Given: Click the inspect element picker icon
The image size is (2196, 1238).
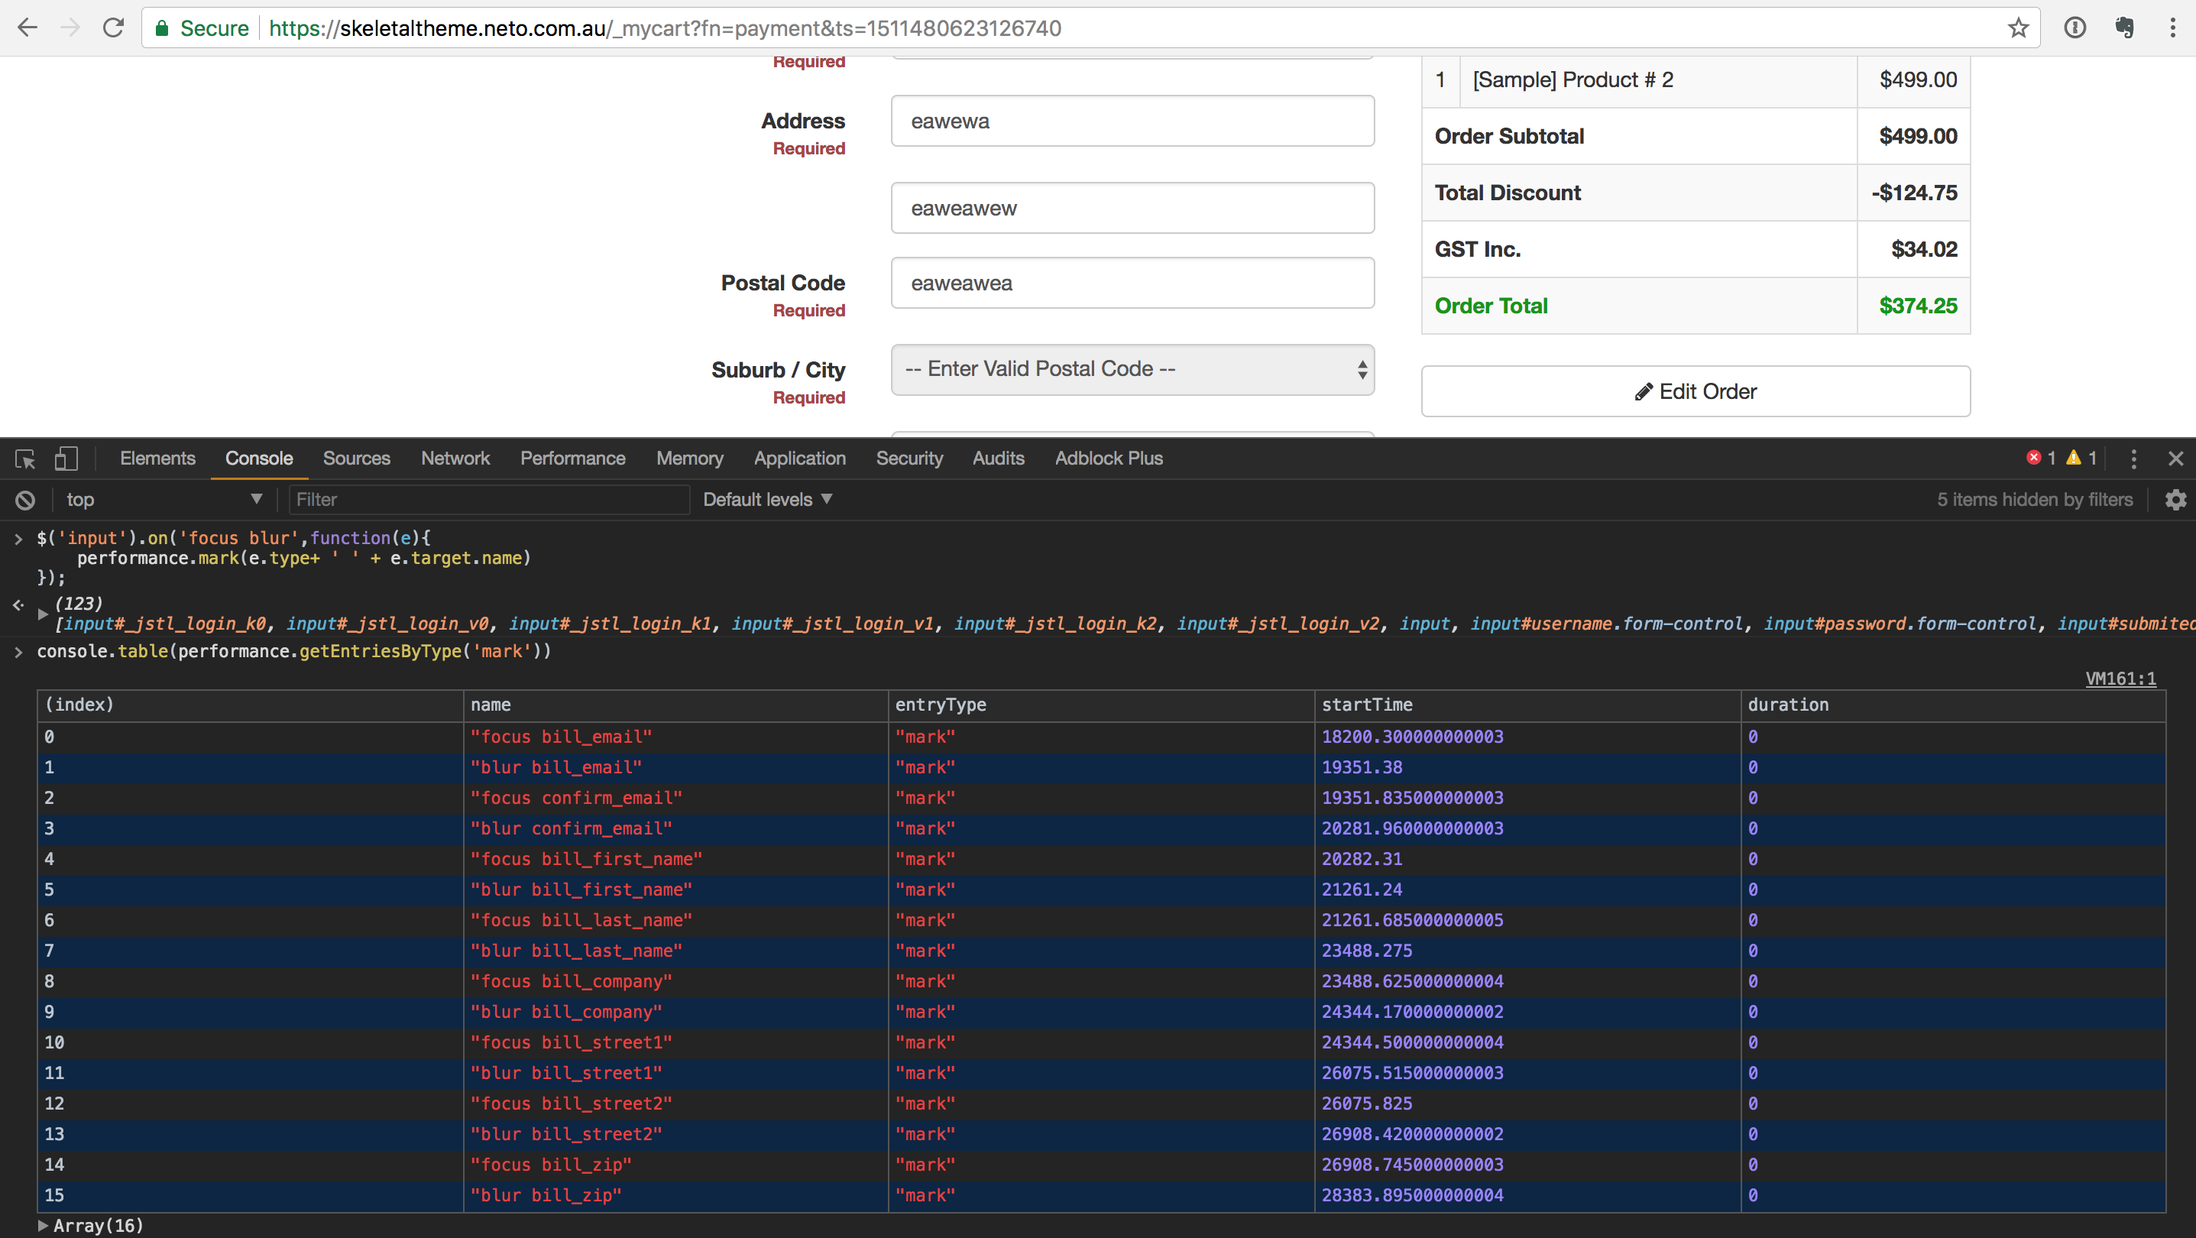Looking at the screenshot, I should (24, 459).
